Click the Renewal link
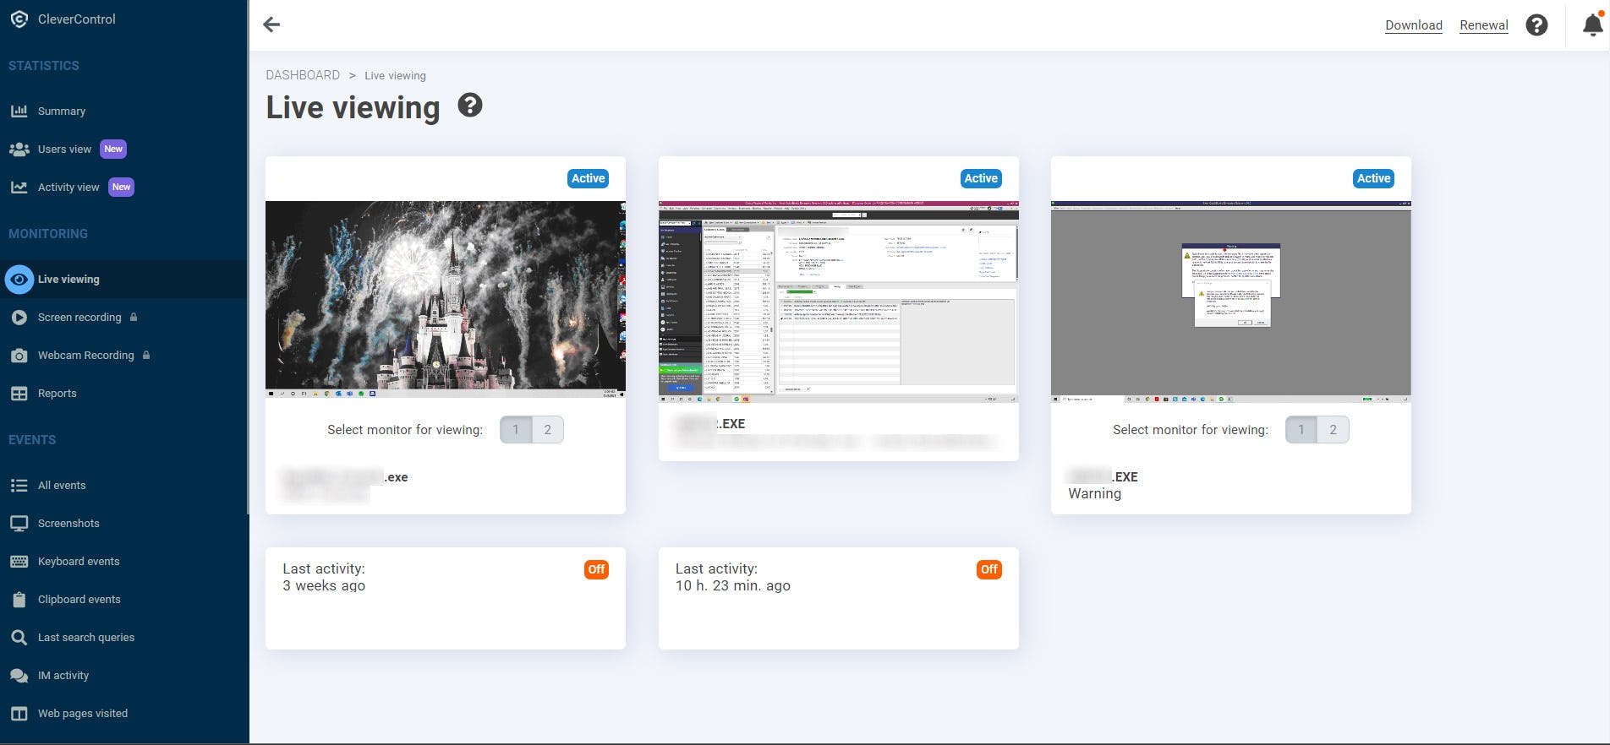 (1484, 25)
